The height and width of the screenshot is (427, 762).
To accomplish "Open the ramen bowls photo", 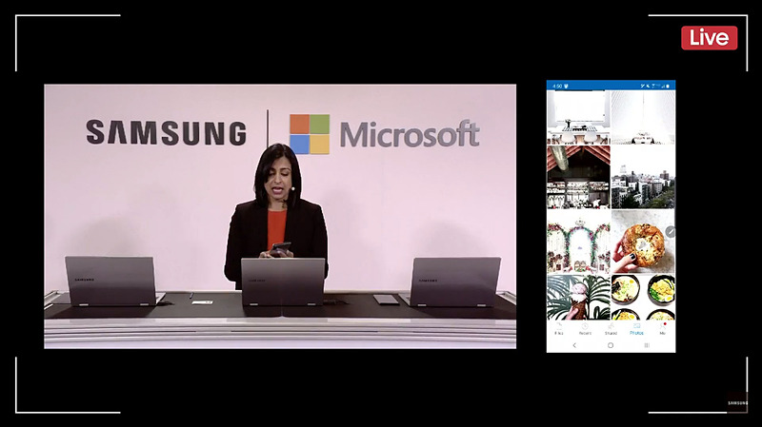I will click(x=643, y=297).
